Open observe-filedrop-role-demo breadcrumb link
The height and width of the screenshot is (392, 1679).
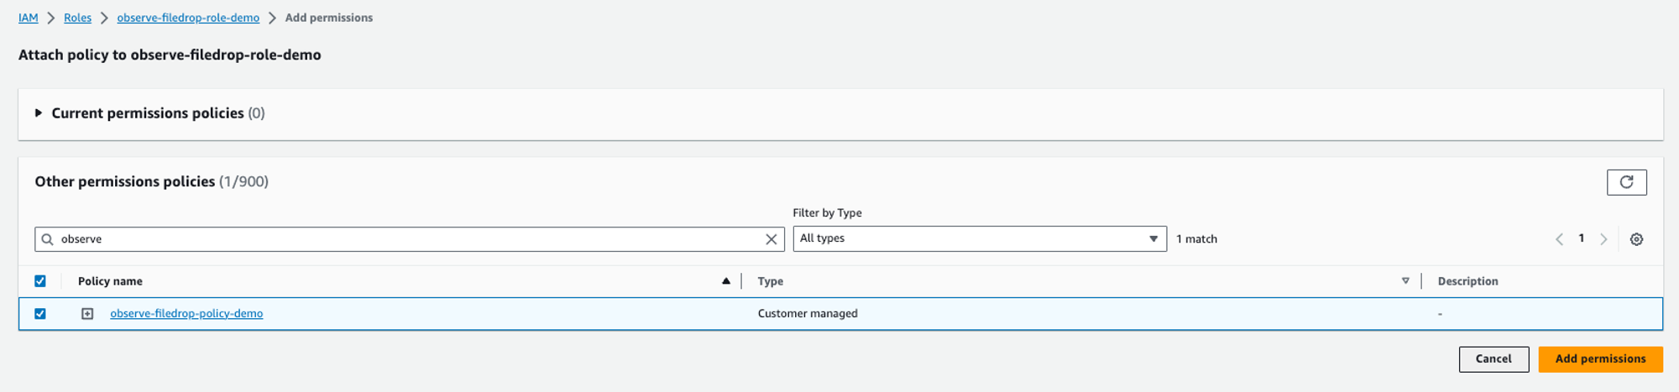[x=188, y=18]
